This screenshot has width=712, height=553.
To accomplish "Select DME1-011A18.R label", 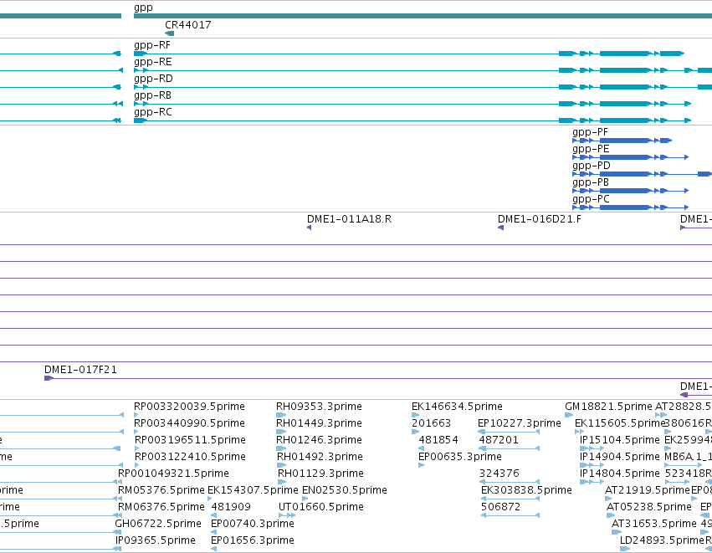I will pyautogui.click(x=349, y=219).
